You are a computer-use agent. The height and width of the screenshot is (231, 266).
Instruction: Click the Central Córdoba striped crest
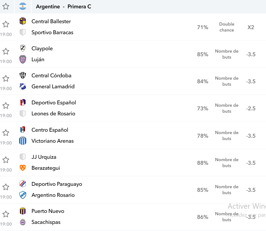(23, 75)
